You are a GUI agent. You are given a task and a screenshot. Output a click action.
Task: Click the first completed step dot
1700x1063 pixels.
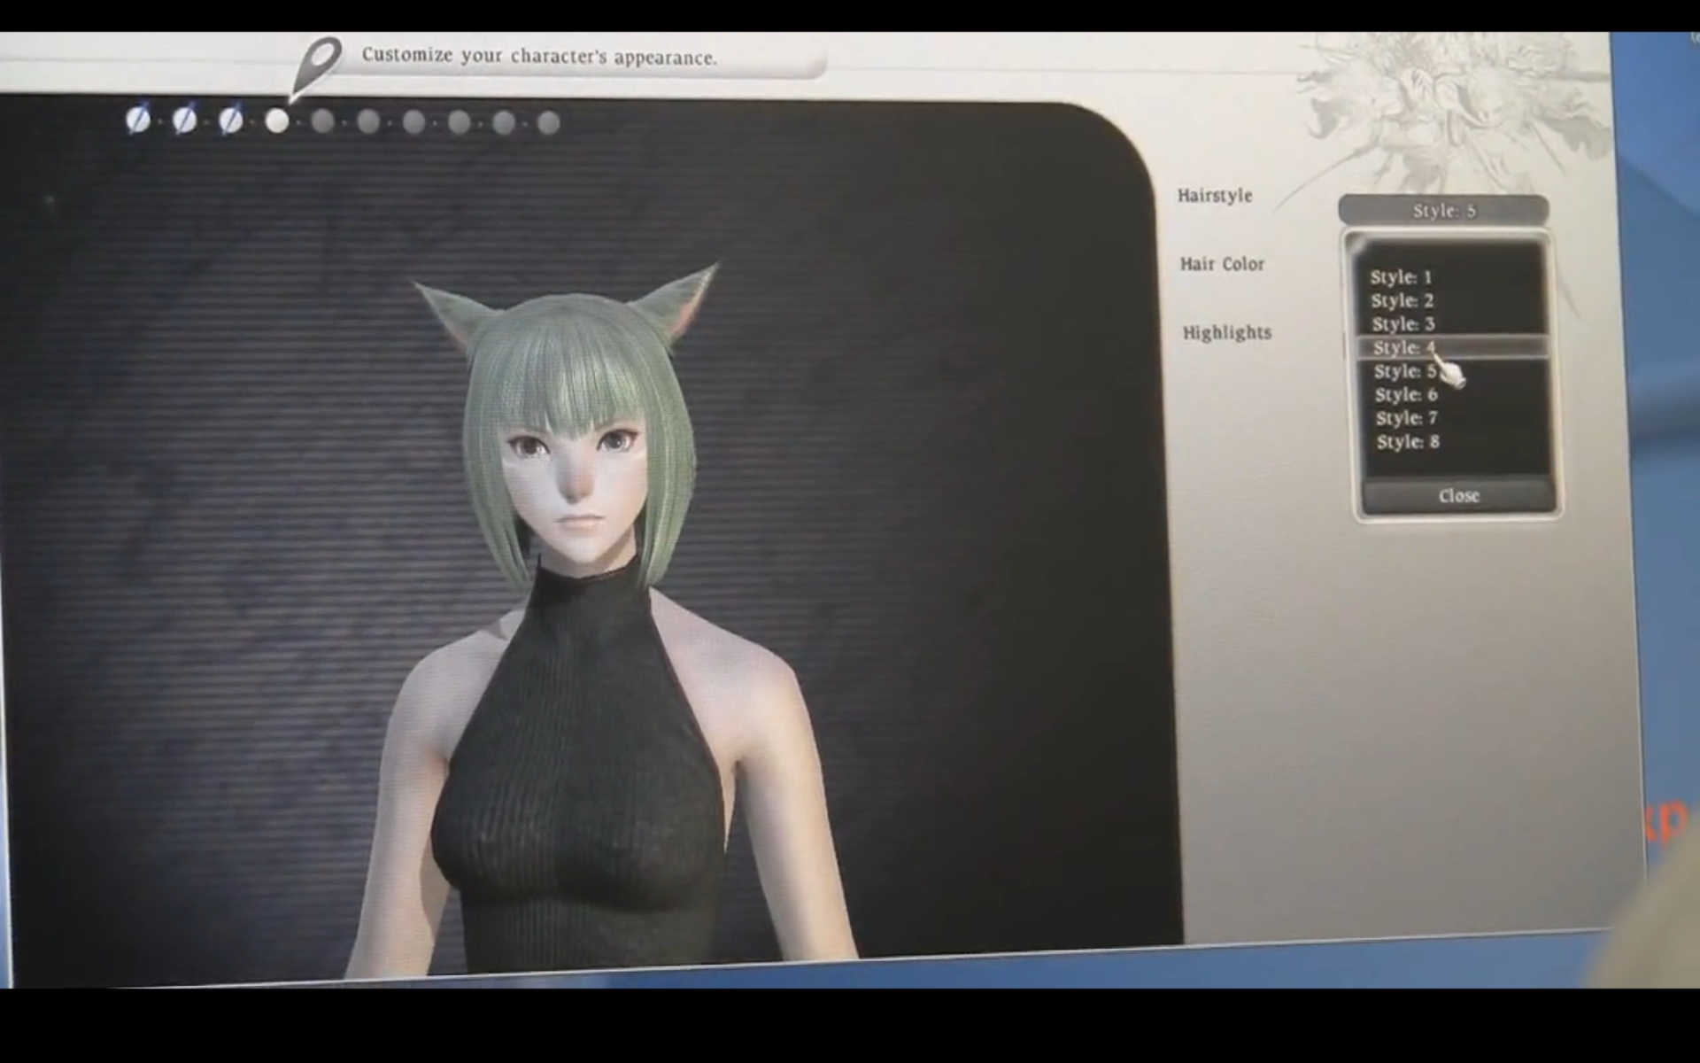click(x=138, y=120)
